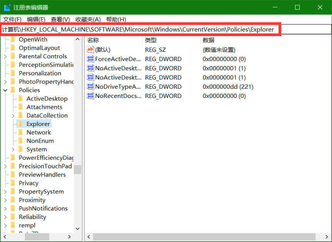Image resolution: width=332 pixels, height=242 pixels.
Task: Open the 查看(V) menu
Action: click(60, 20)
